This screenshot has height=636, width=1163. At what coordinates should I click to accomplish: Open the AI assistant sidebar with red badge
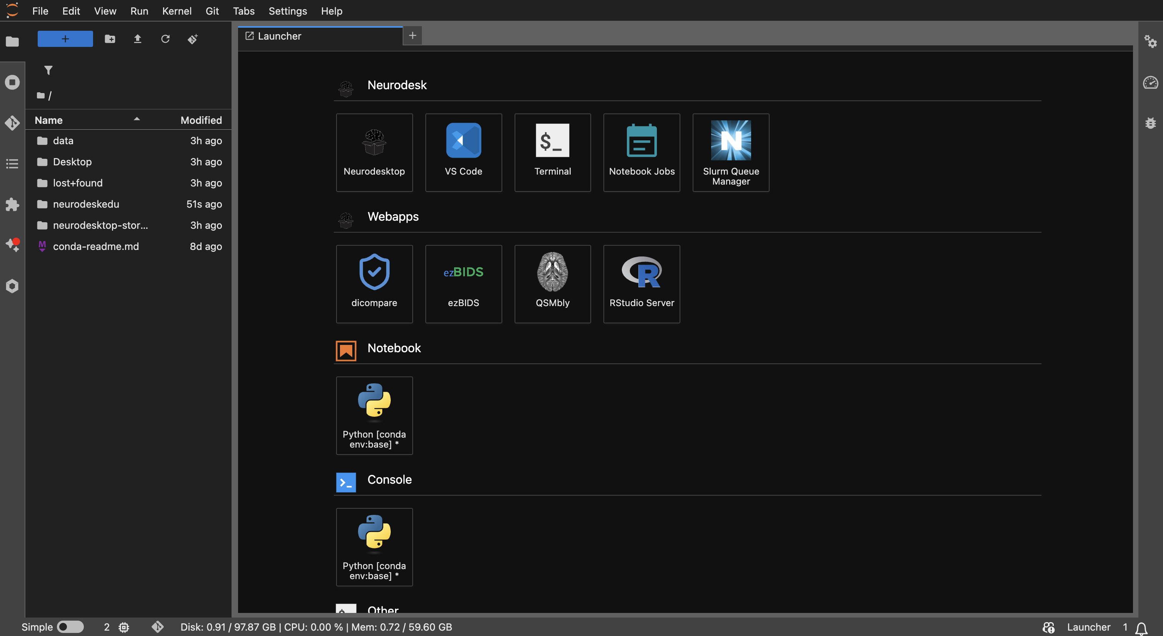[12, 245]
